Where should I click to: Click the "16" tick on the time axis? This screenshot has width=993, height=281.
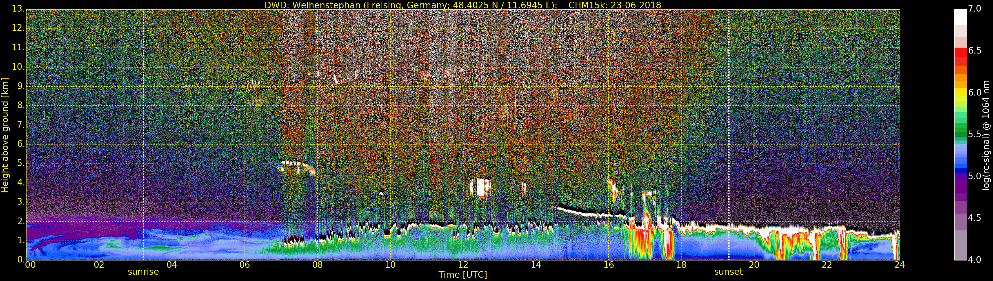(x=609, y=265)
